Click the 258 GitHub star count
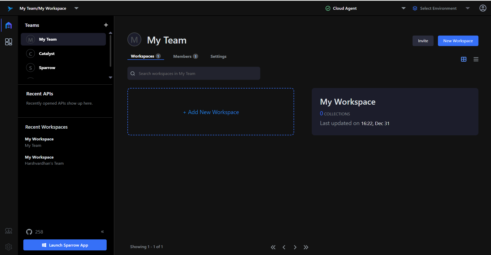 39,232
